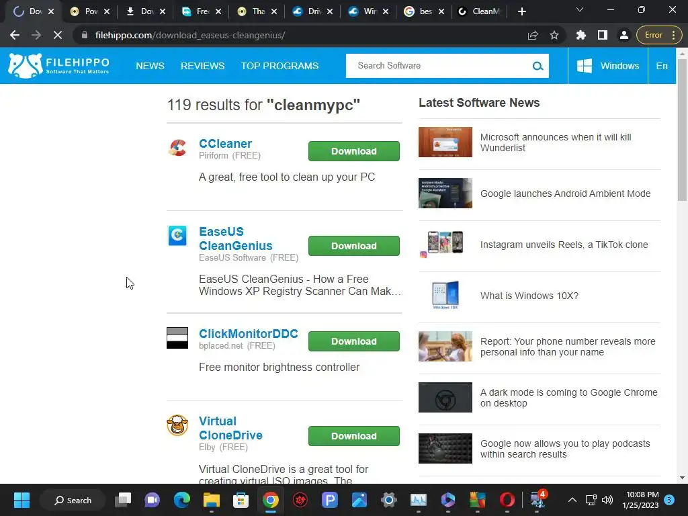This screenshot has width=688, height=516.
Task: Open the clock showing 10:08 PM
Action: tap(640, 500)
